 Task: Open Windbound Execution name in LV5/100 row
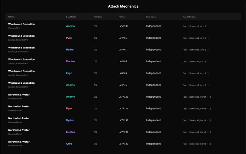pyautogui.click(x=22, y=24)
